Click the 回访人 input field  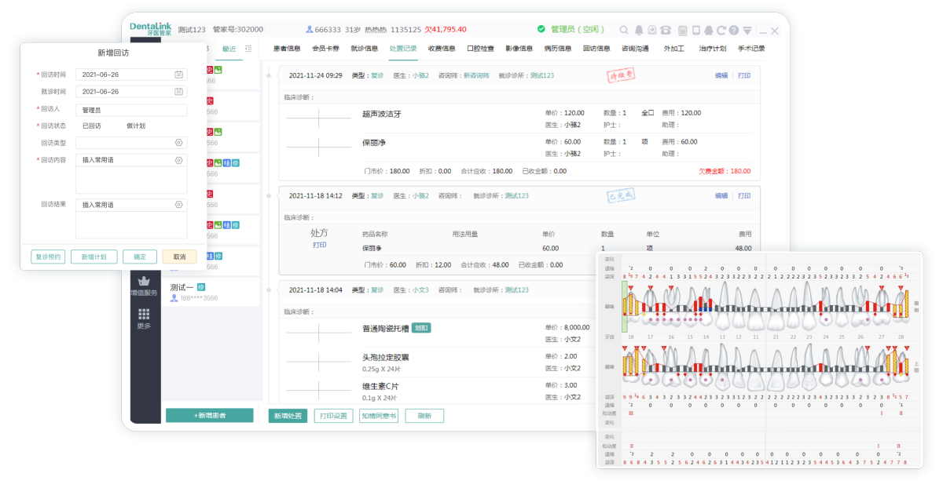[x=131, y=111]
